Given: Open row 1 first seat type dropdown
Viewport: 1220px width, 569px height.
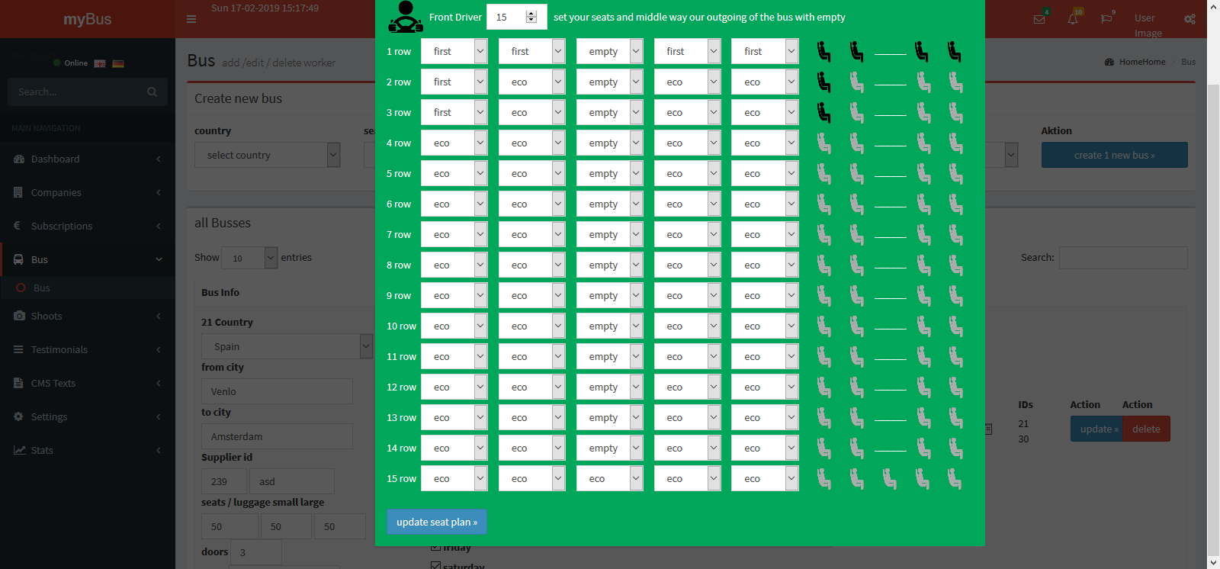Looking at the screenshot, I should (x=454, y=52).
